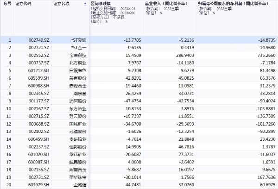Select stock code 601212.SH
Image resolution: width=278 pixels, height=189 pixels.
tap(38, 70)
